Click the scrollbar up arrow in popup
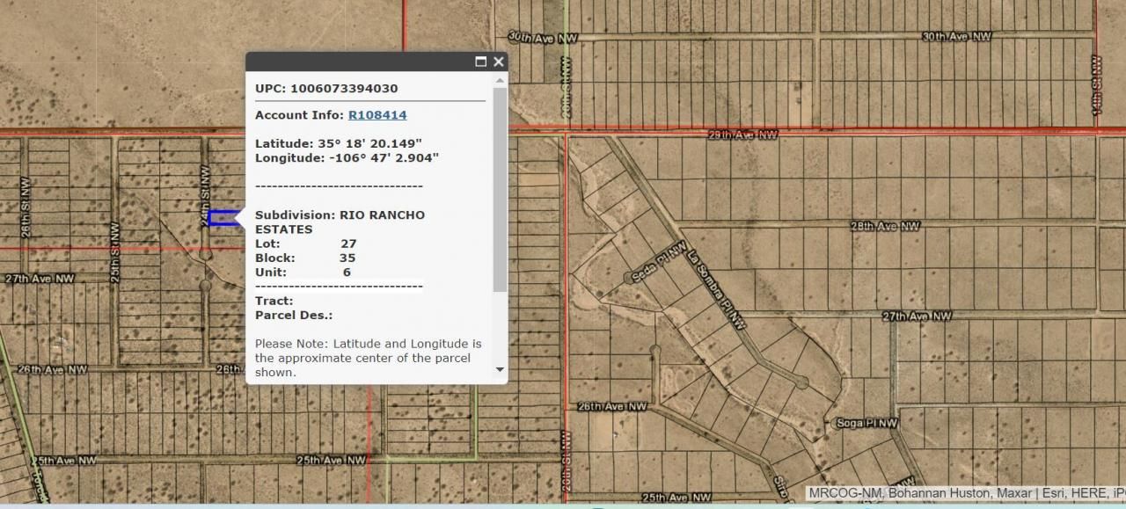 (500, 78)
